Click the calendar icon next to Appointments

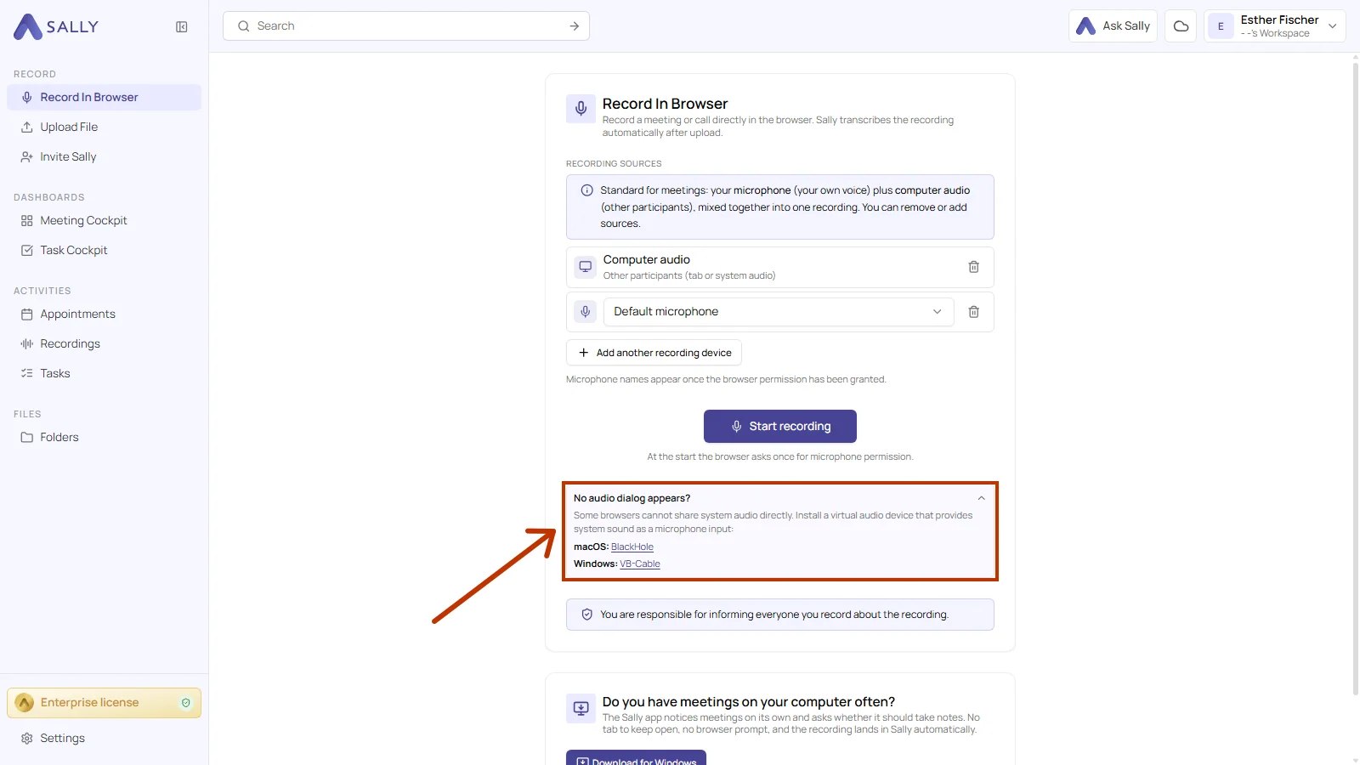[x=27, y=314]
